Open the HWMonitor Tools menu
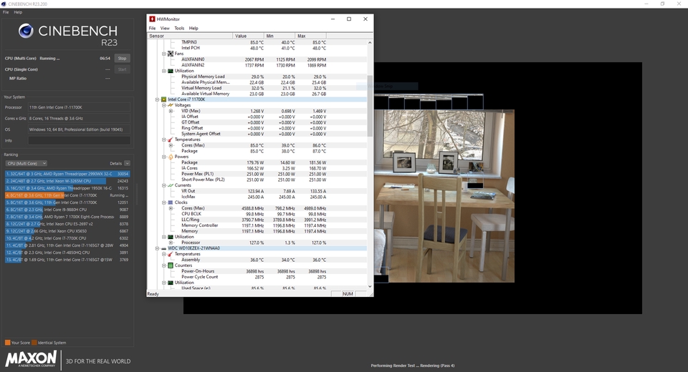This screenshot has width=688, height=372. point(178,28)
